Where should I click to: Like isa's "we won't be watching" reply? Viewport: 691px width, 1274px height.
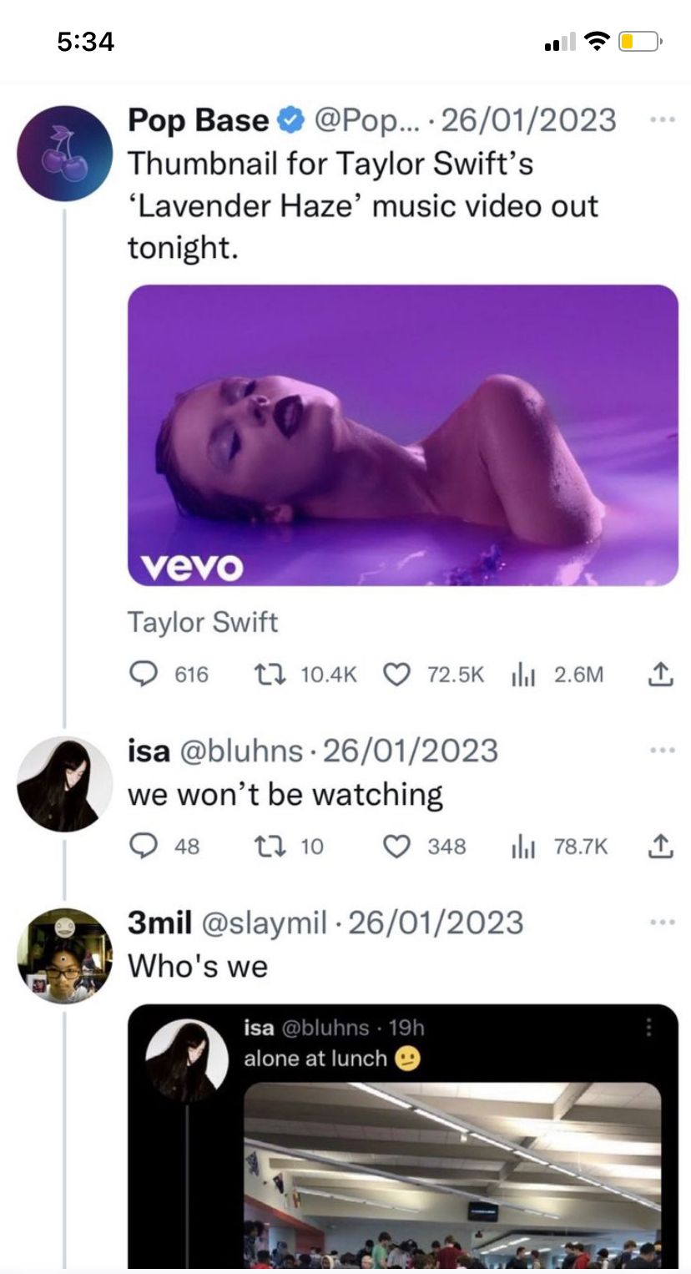(396, 847)
